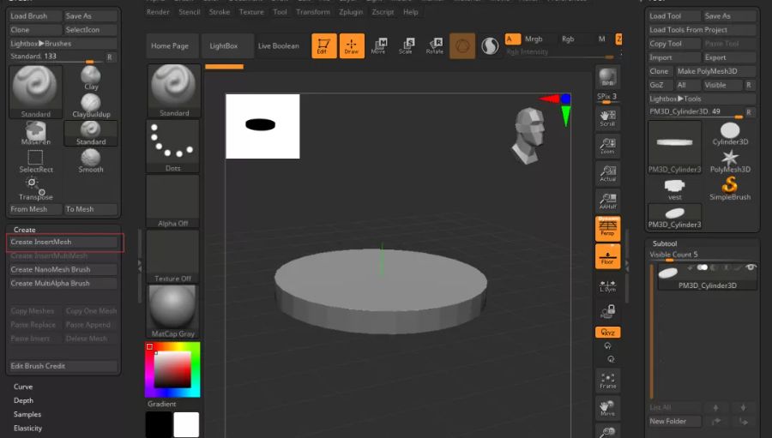
Task: Open the MatCap Gray material selector
Action: coord(172,311)
